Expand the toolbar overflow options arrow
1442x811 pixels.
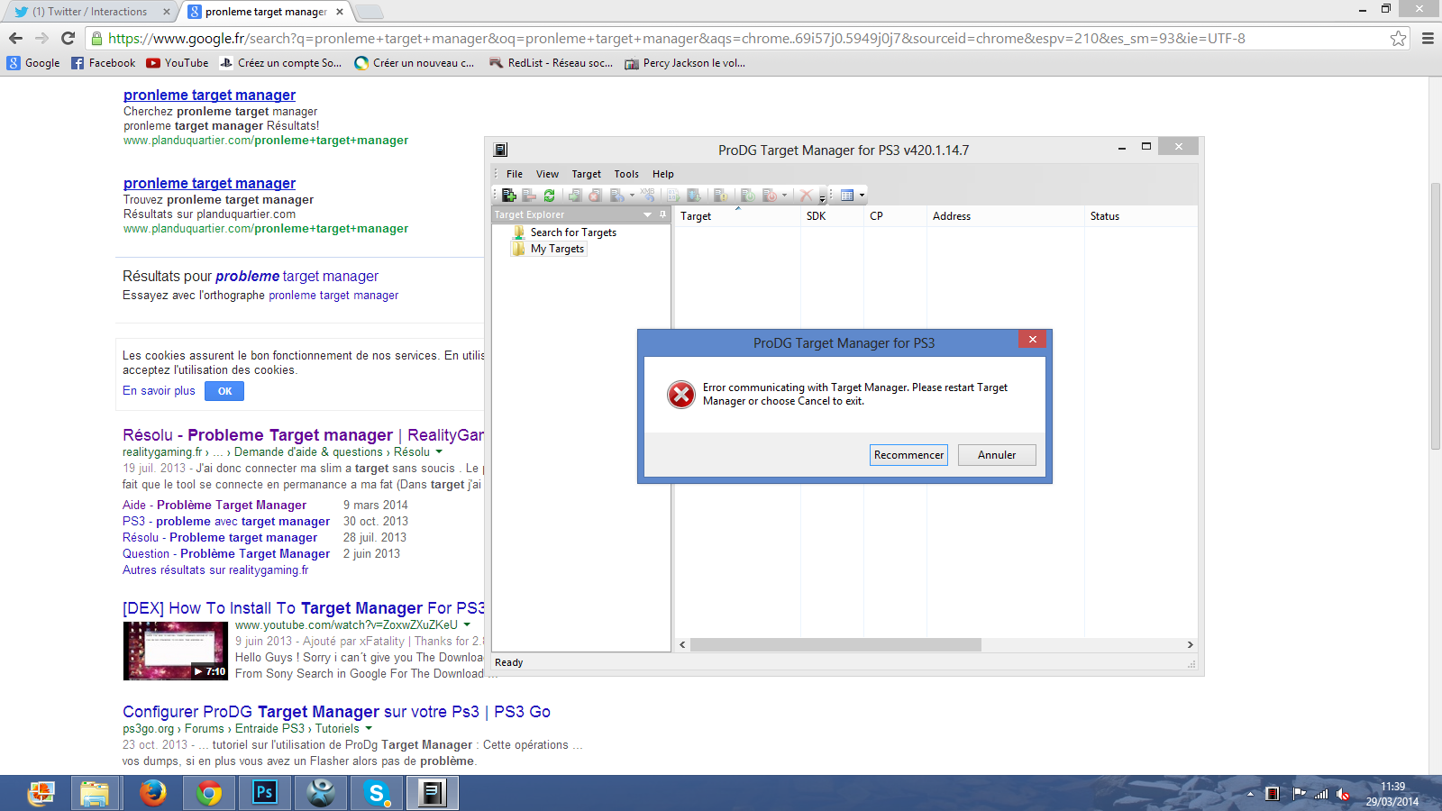point(822,196)
